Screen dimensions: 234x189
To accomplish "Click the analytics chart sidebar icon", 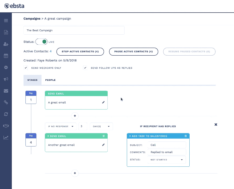I will 6,137.
